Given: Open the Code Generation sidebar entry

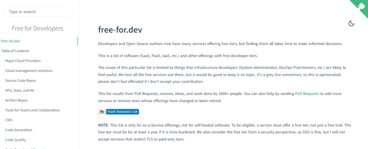Looking at the screenshot, I should pos(19,130).
